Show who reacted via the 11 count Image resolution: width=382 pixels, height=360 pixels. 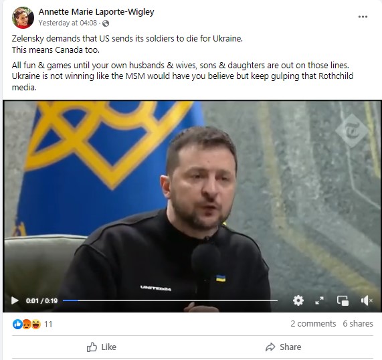48,324
